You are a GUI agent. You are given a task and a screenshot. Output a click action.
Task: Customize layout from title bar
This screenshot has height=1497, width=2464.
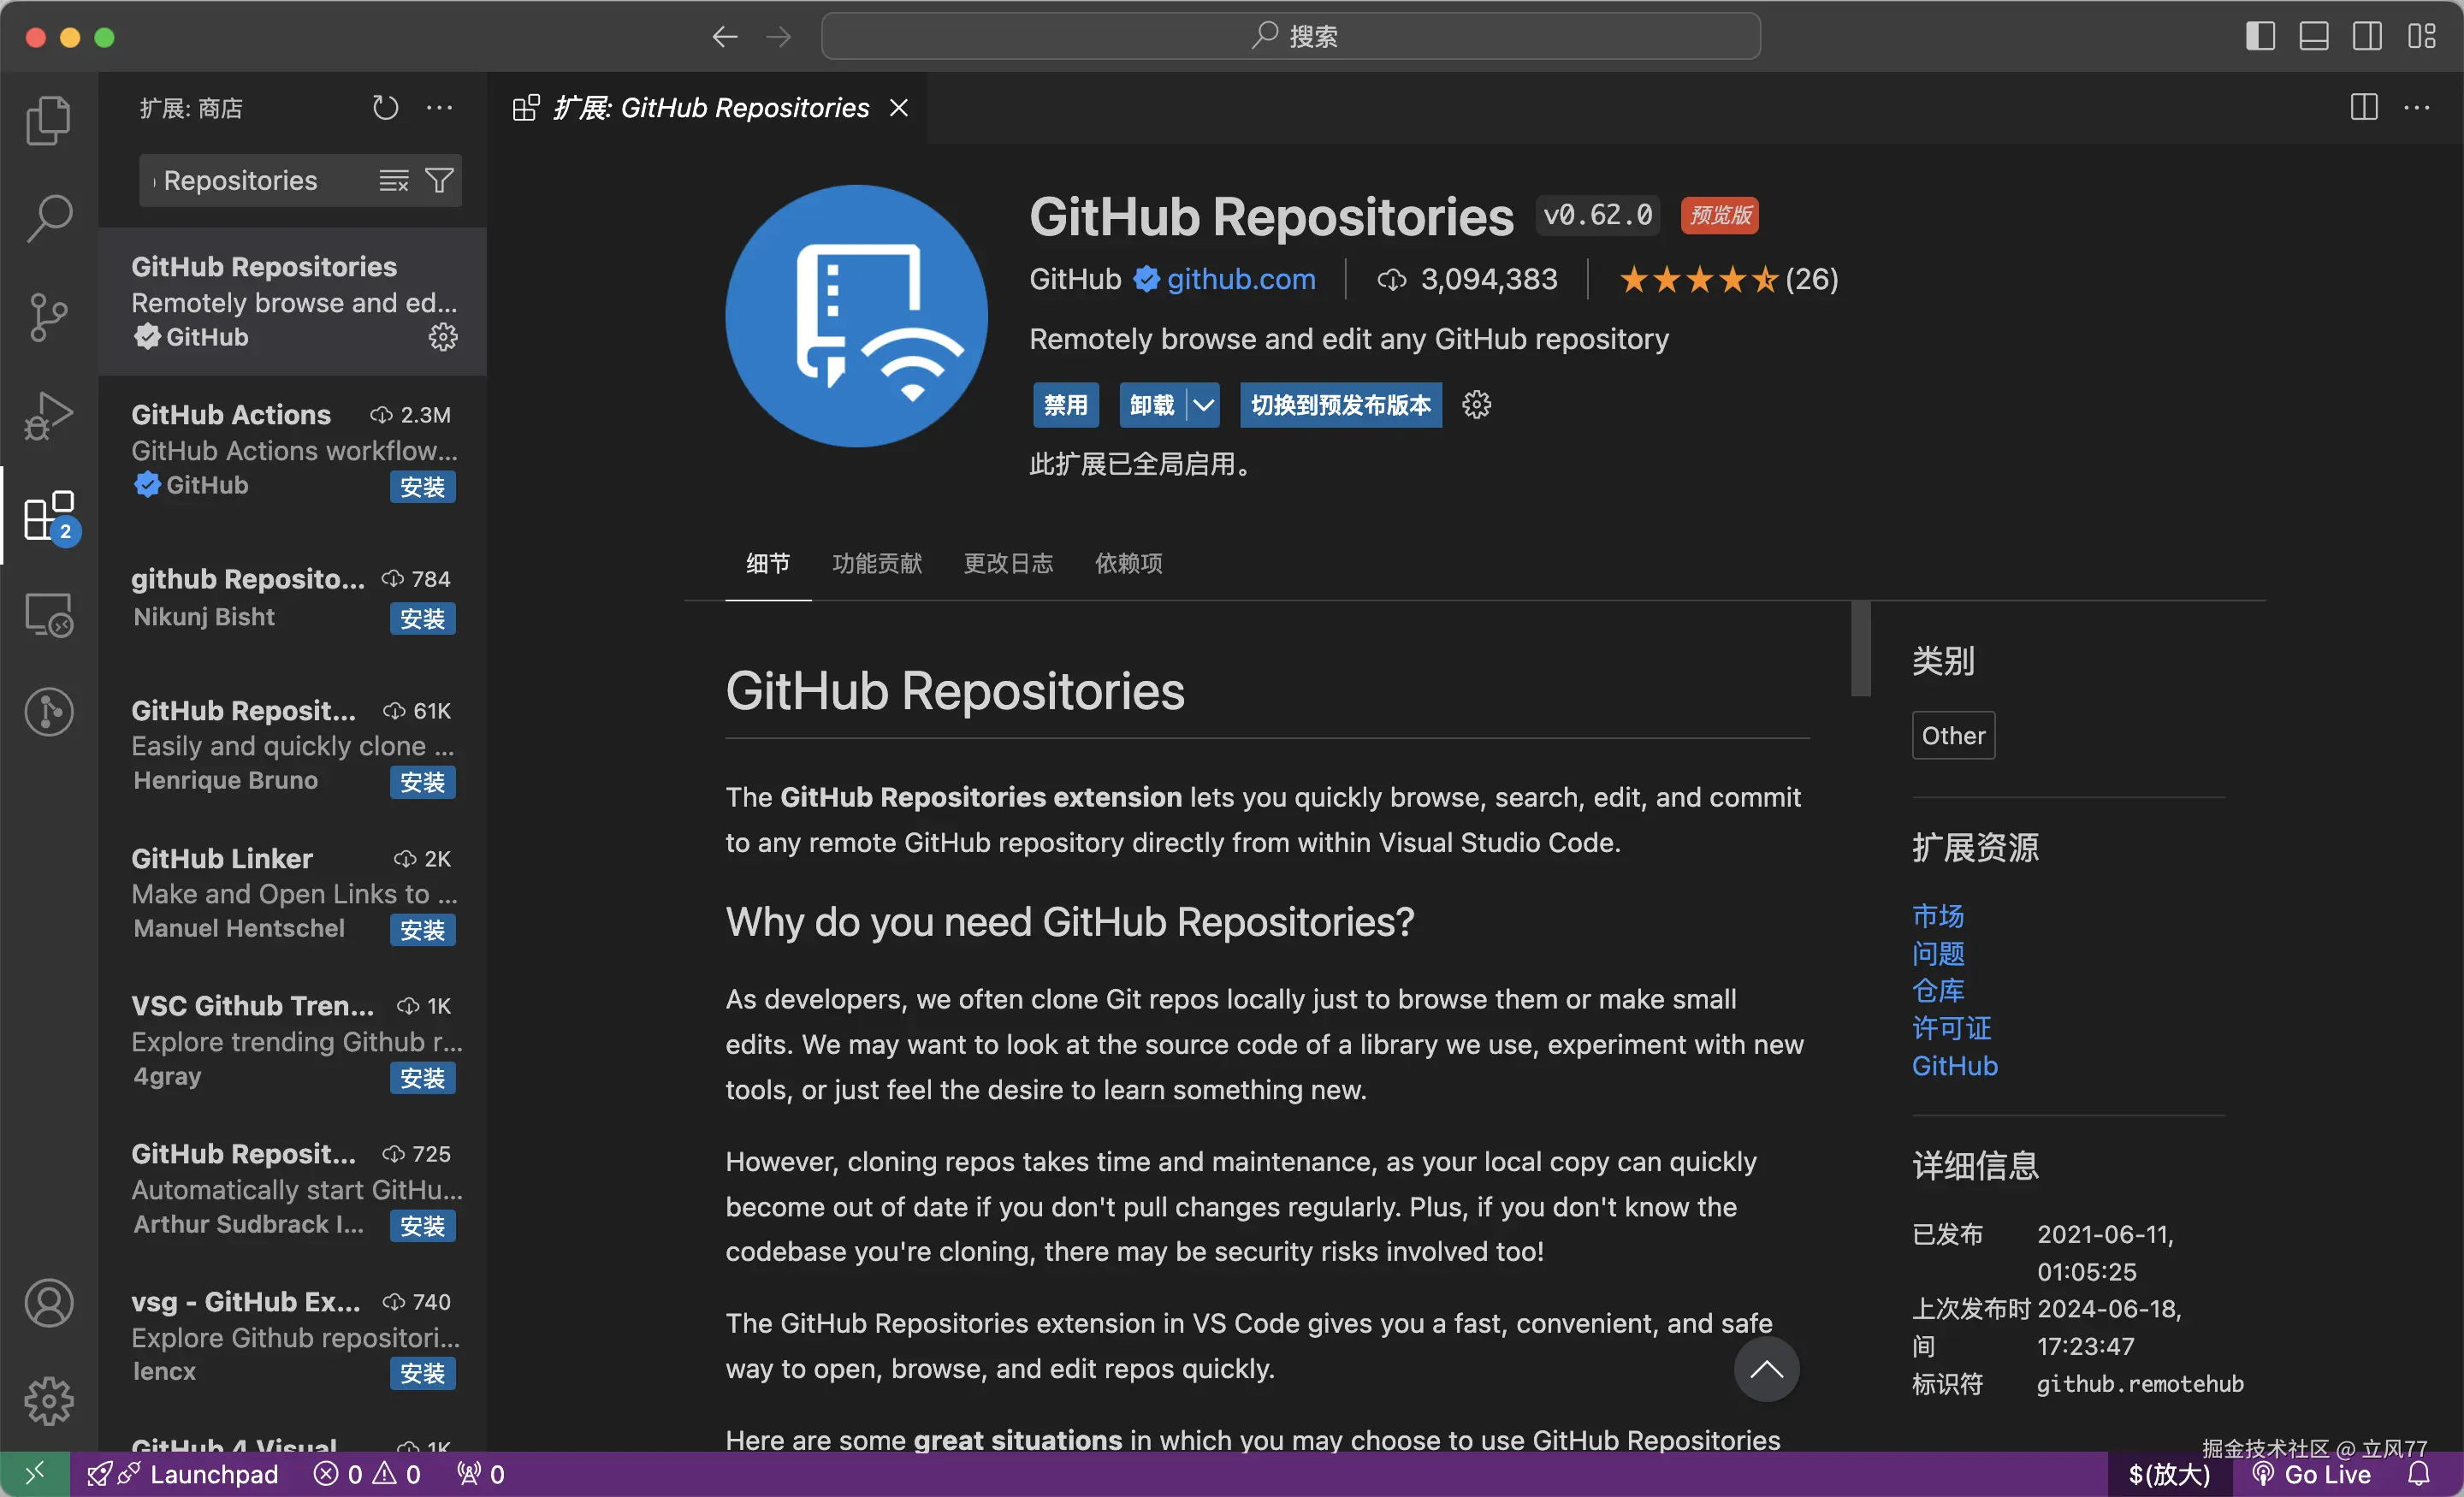pos(2421,37)
